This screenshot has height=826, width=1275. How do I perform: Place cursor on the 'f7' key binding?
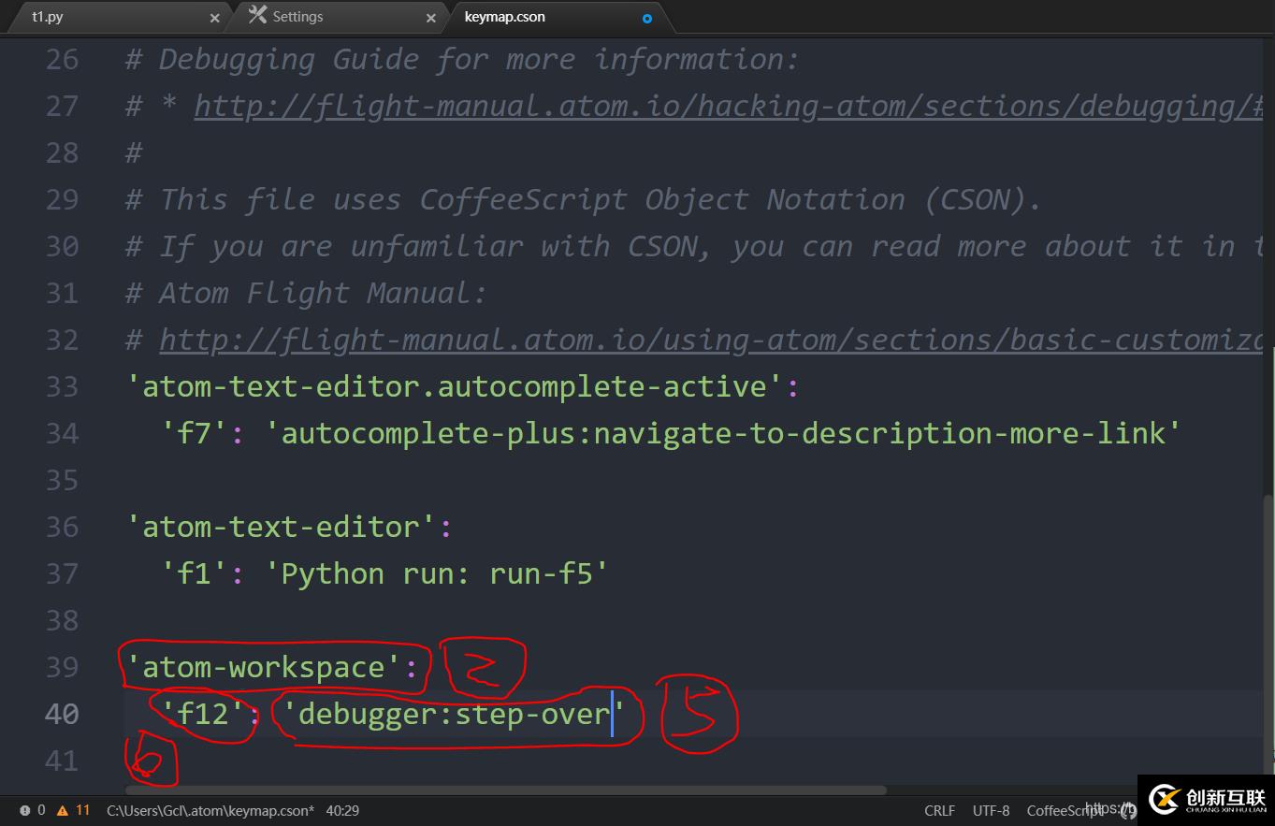coord(195,433)
